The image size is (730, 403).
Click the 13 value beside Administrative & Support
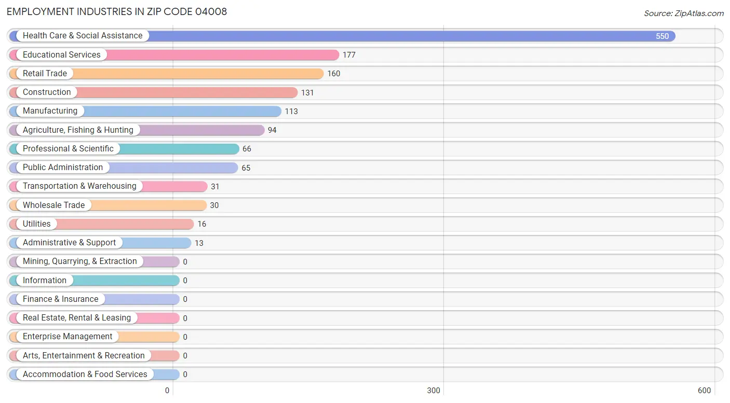(199, 243)
